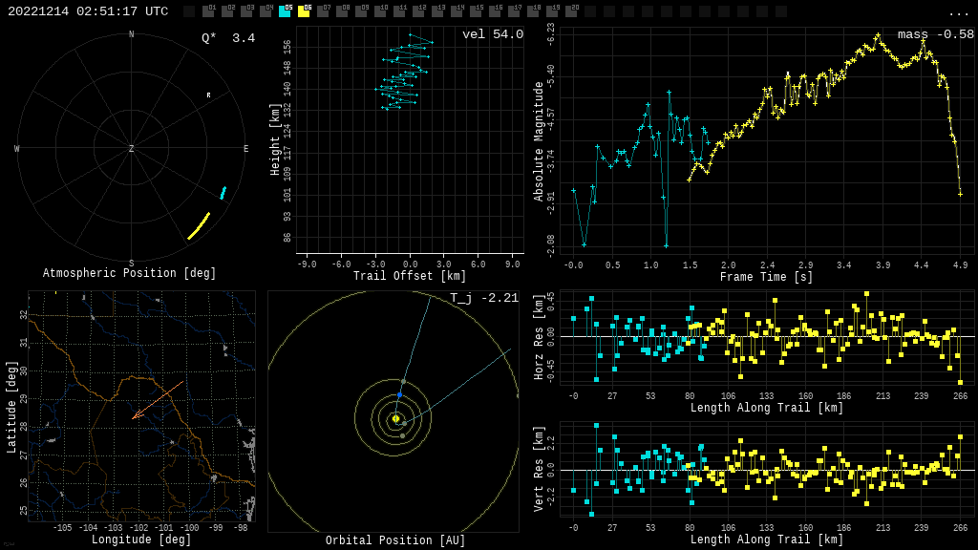Click station 10 box in top strip
The height and width of the screenshot is (550, 978).
380,11
